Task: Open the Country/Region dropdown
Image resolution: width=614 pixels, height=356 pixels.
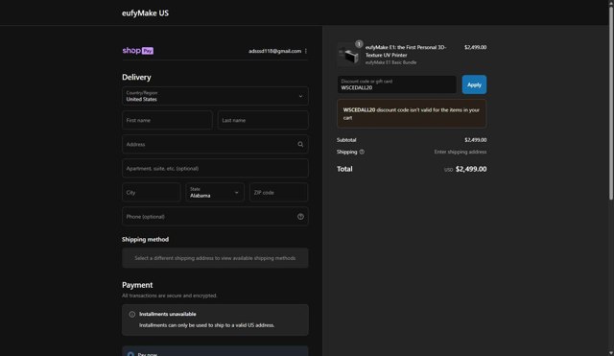Action: (x=215, y=96)
